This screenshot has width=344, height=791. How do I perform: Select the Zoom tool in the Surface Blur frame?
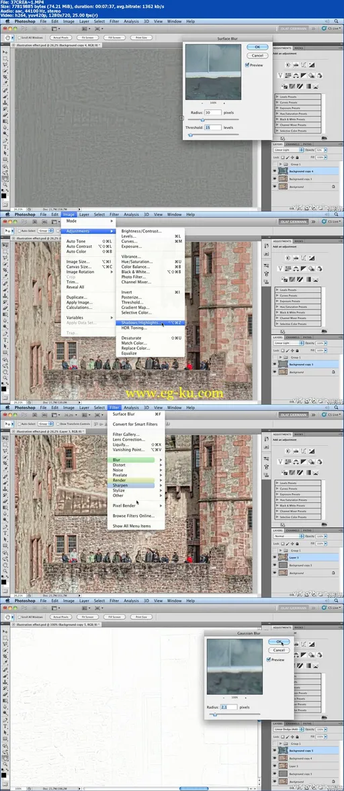tap(5, 185)
